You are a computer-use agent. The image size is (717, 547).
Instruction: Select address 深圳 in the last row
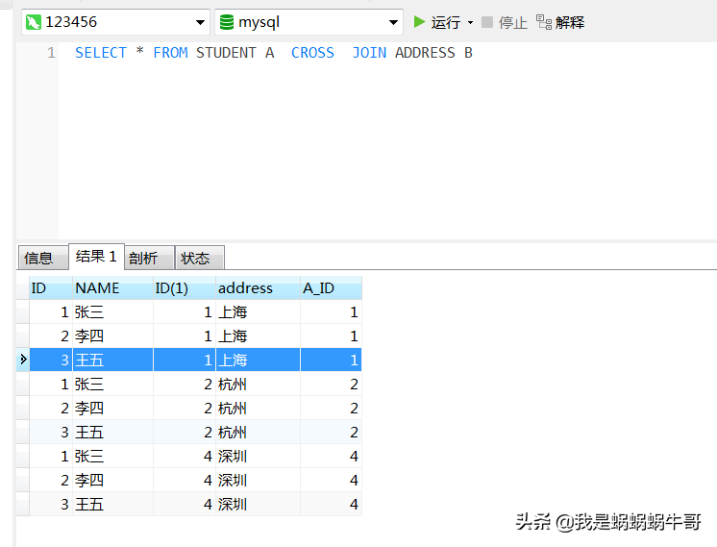coord(258,504)
